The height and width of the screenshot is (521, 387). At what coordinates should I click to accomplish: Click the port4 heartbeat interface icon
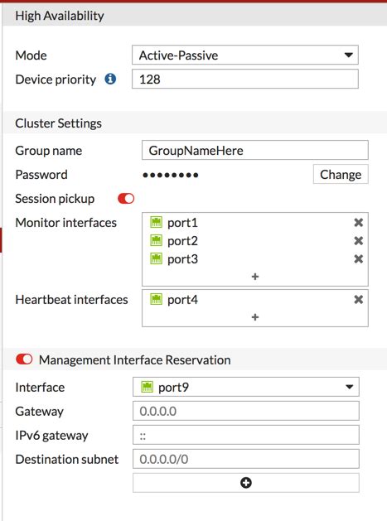(156, 299)
